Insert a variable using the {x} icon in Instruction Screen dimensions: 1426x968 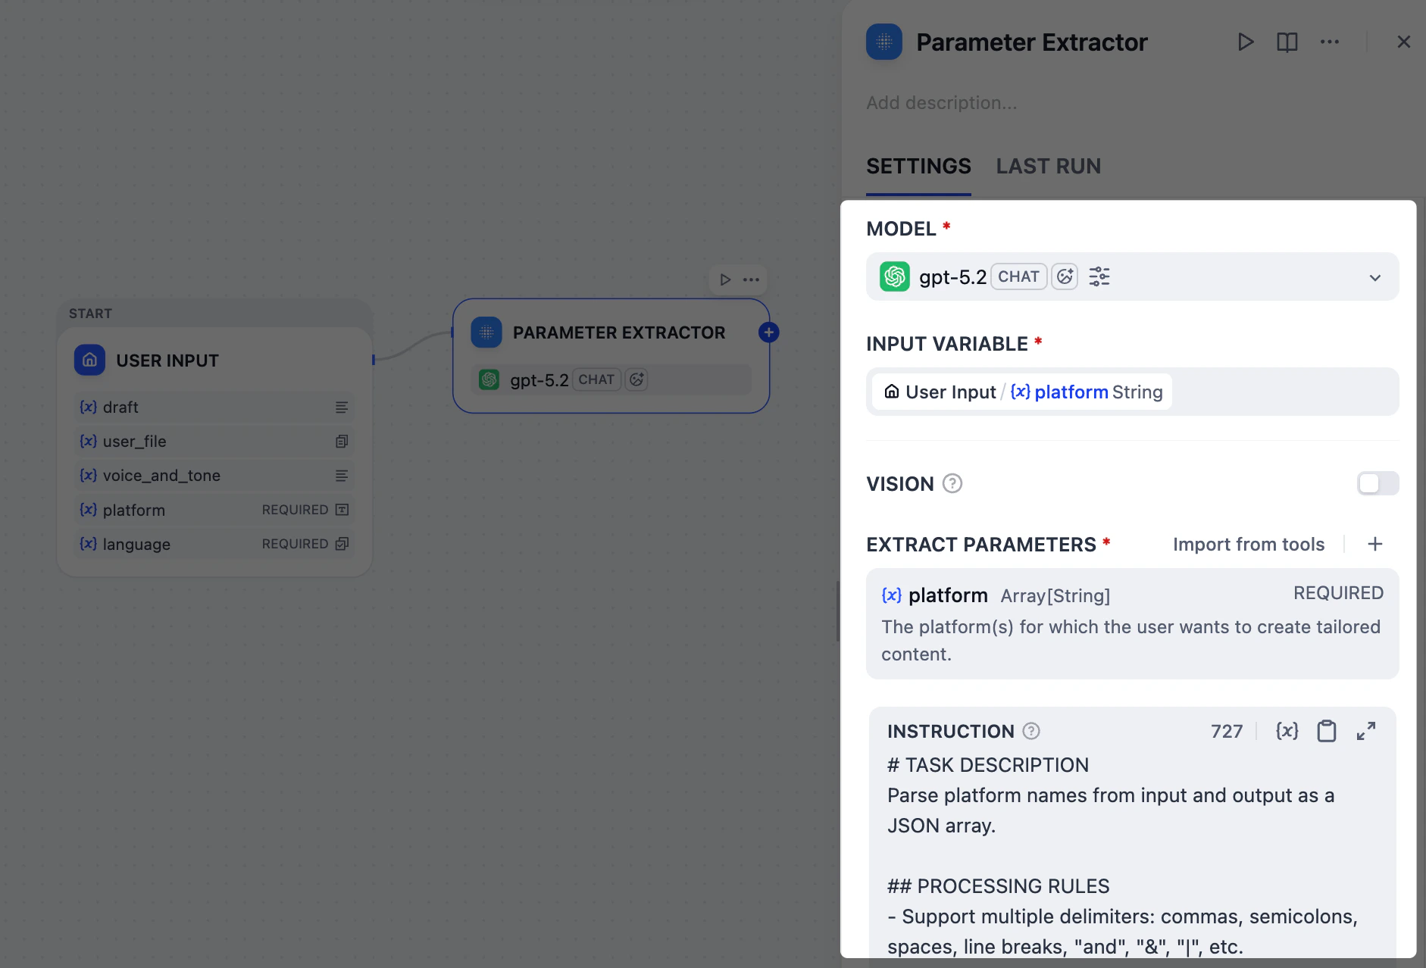(1286, 730)
